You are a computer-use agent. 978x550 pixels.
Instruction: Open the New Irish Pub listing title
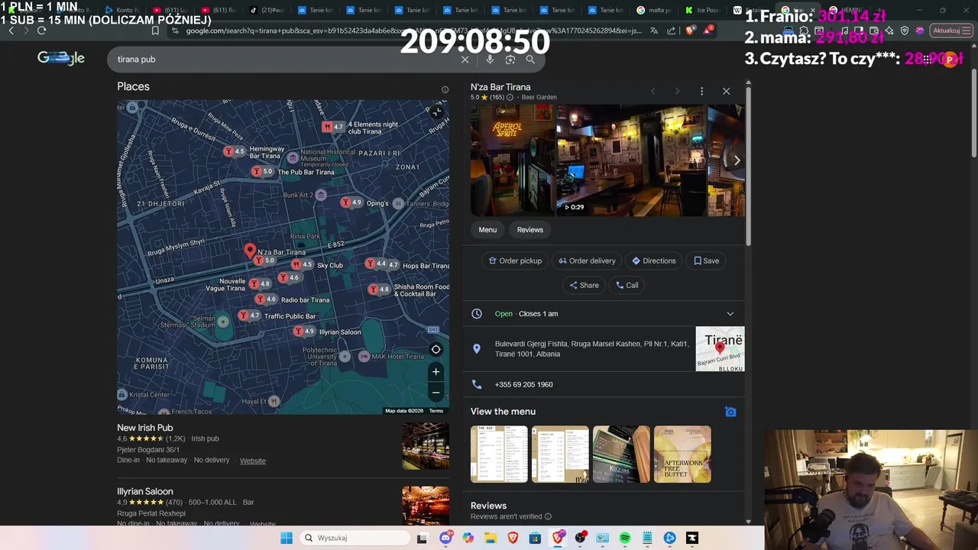pos(145,428)
